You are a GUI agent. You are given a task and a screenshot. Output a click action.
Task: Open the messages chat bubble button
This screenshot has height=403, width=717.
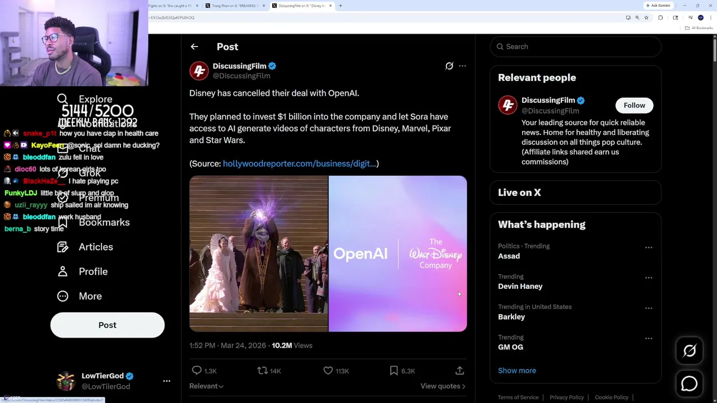pos(690,383)
